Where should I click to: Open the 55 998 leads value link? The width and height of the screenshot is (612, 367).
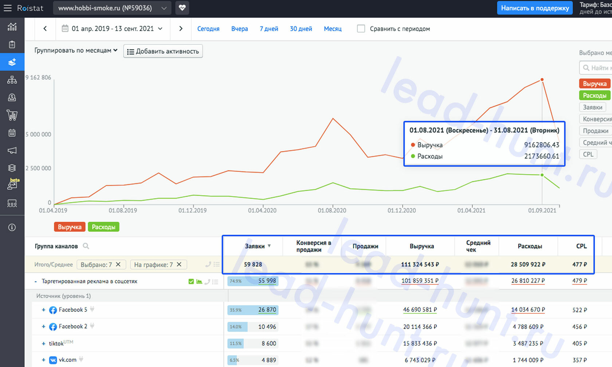[x=267, y=281]
